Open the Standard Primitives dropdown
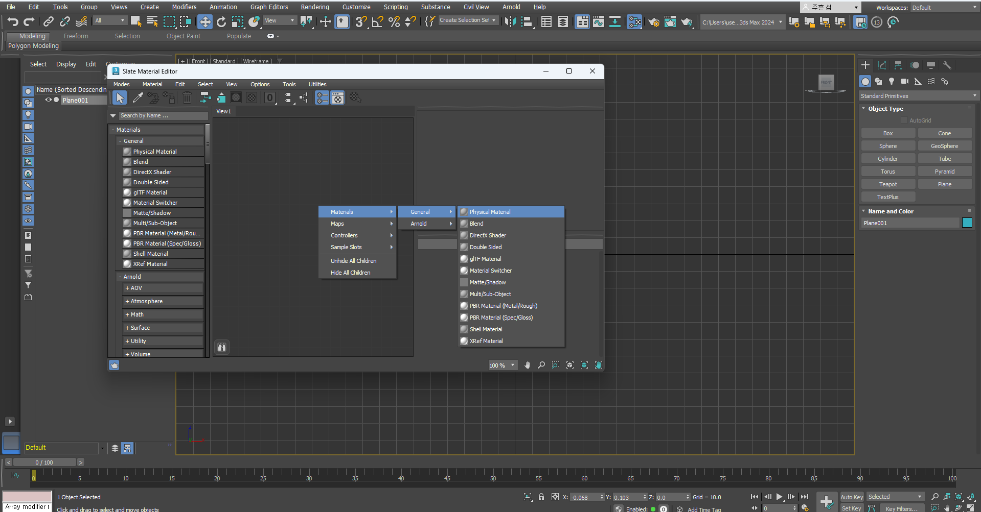Image resolution: width=981 pixels, height=512 pixels. (x=918, y=96)
